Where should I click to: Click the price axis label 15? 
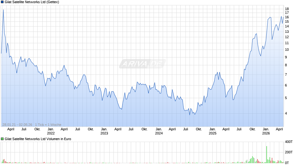pos(287,21)
